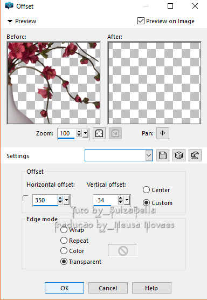Open the Zoom value slider dropdown
Image resolution: width=207 pixels, height=300 pixels.
(x=85, y=133)
